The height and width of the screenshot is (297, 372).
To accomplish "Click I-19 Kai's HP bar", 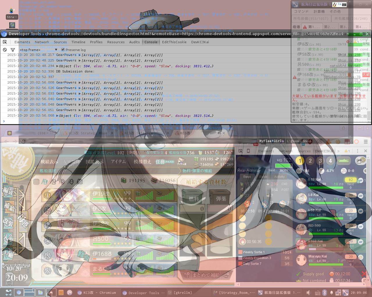I will [x=326, y=188].
